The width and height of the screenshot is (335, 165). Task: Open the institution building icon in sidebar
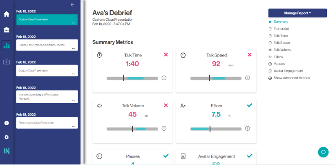[7, 30]
